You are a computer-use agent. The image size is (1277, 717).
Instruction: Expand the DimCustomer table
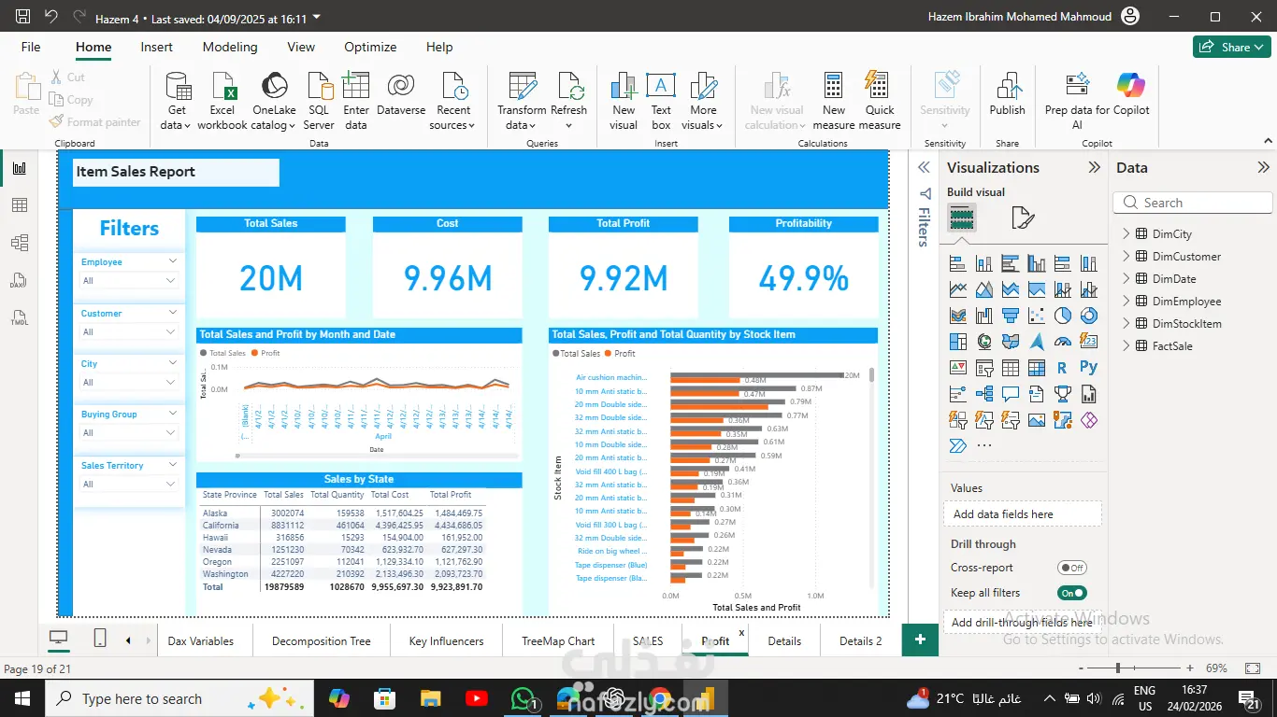click(x=1126, y=257)
